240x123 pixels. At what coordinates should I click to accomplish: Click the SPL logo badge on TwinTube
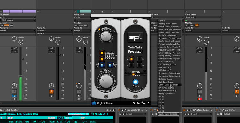point(135,37)
